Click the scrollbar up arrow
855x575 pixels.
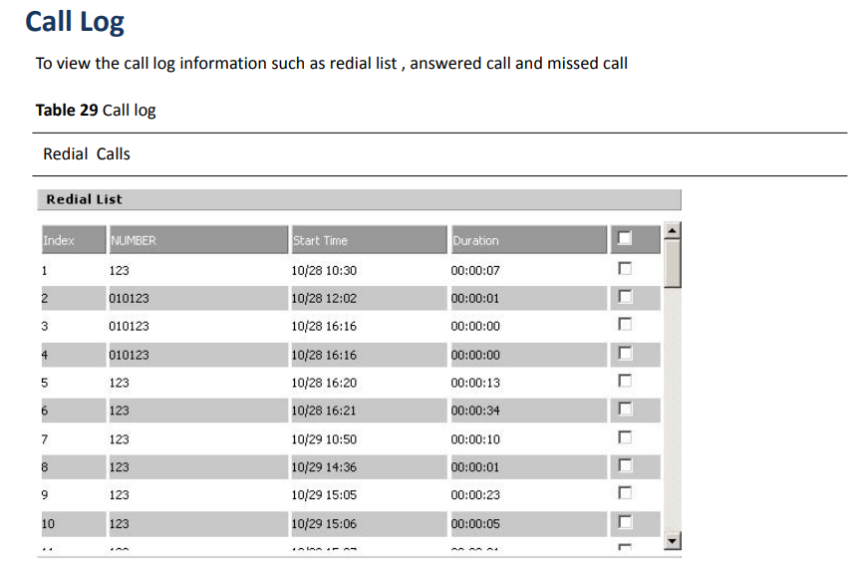tap(673, 231)
